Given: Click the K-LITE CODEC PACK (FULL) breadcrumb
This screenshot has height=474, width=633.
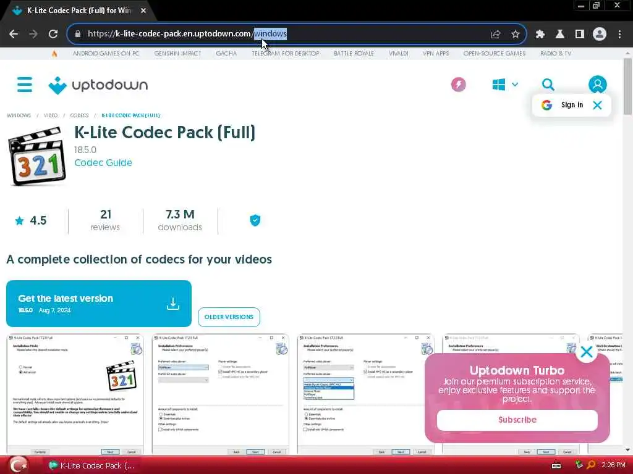Looking at the screenshot, I should [x=131, y=115].
